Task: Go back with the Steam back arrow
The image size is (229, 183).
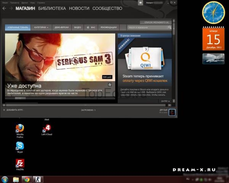Action: click(x=4, y=8)
